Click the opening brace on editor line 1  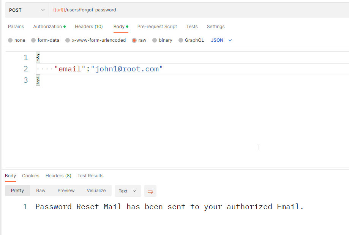[x=38, y=57]
